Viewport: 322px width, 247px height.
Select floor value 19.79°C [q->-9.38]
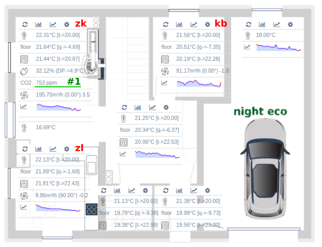[136, 213]
